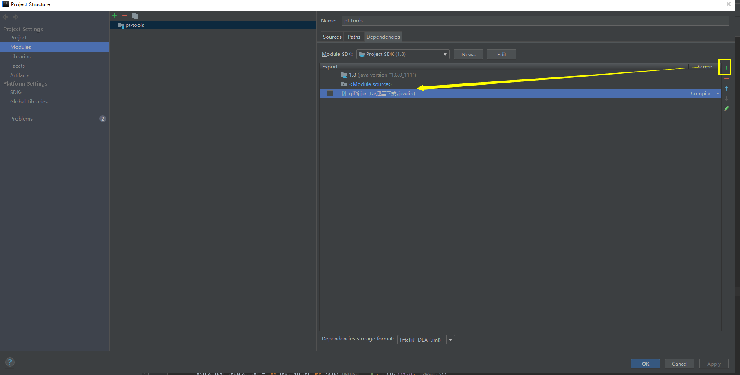Edit dependency with pencil icon
The image size is (740, 375).
pos(726,109)
